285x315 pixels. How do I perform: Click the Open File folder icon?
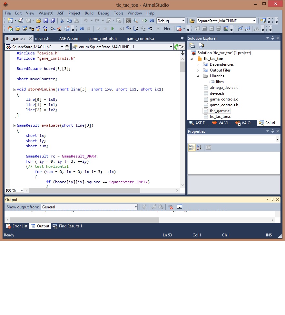coord(39,21)
